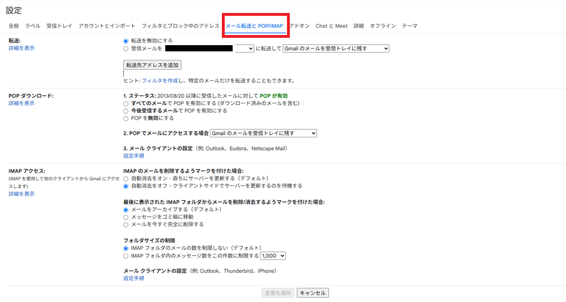This screenshot has width=566, height=302.
Task: Open the forwarding address dropdown
Action: [x=245, y=49]
